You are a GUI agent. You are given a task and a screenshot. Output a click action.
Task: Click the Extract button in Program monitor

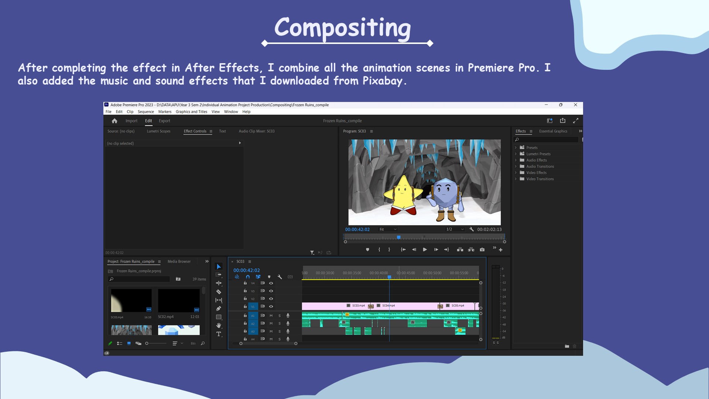coord(471,250)
